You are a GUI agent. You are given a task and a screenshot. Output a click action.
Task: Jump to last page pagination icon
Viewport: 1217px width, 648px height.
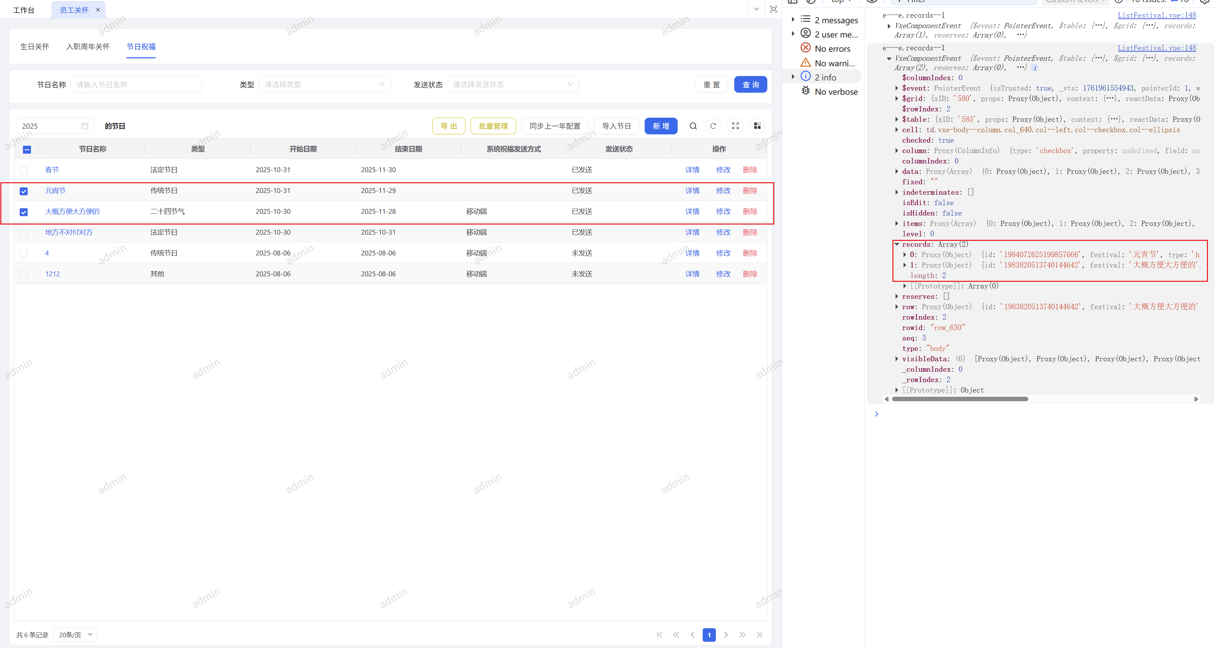pos(759,635)
